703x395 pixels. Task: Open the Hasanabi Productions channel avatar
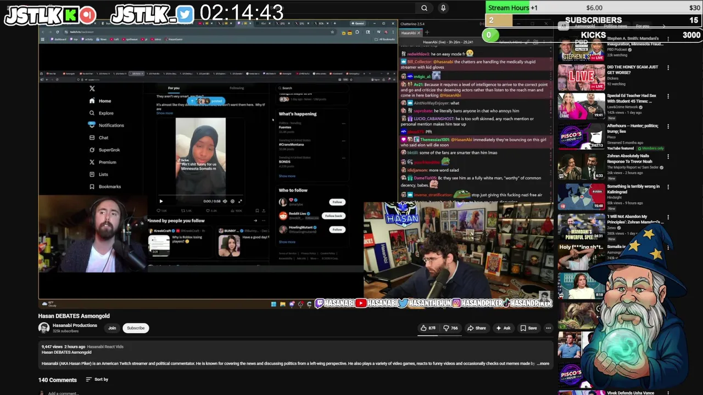click(x=43, y=328)
